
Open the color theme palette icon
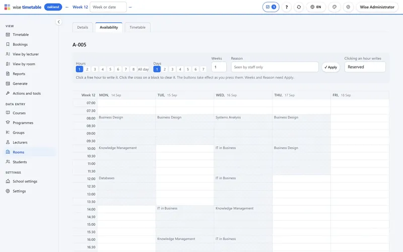334,7
